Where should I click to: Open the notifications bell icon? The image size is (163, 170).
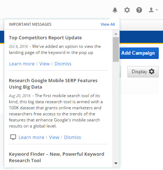point(115,10)
